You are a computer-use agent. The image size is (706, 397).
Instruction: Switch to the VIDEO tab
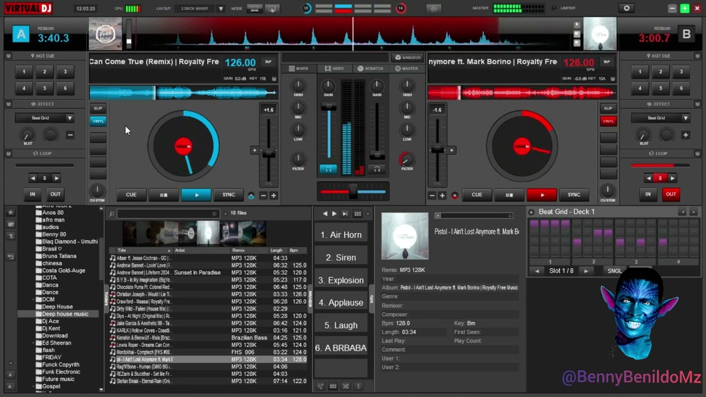334,68
